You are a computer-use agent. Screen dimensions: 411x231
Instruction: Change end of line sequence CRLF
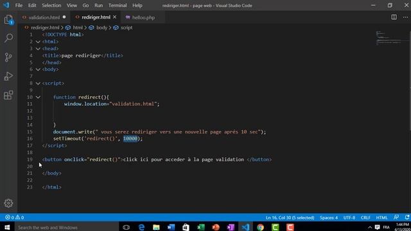[x=365, y=218]
